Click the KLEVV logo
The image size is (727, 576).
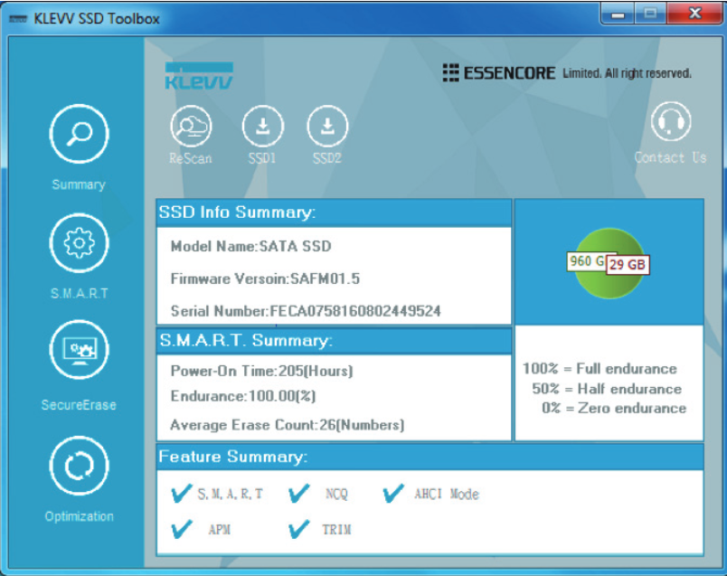[x=199, y=76]
